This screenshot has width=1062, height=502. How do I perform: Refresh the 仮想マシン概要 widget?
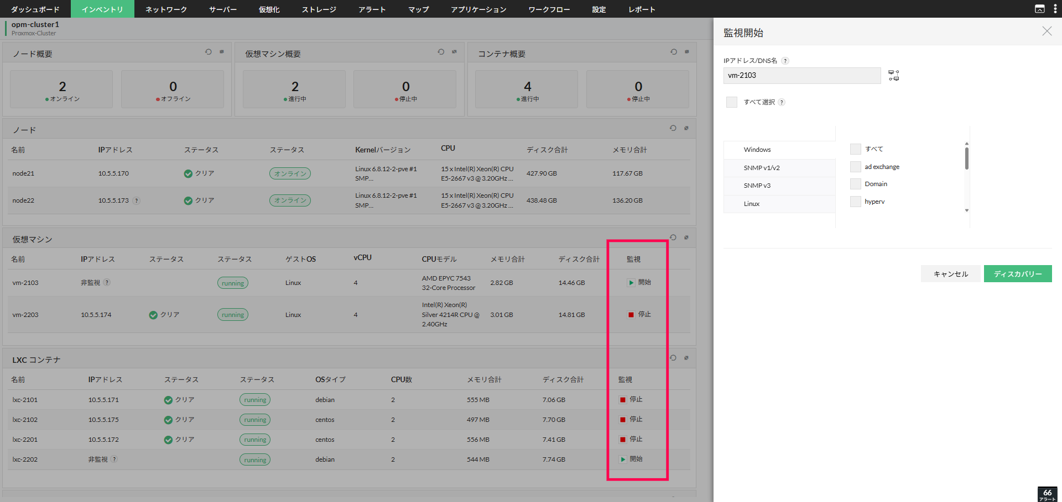[x=441, y=52]
